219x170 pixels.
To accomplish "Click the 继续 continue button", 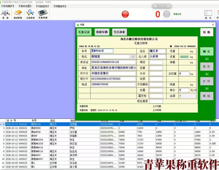I will coord(207,96).
